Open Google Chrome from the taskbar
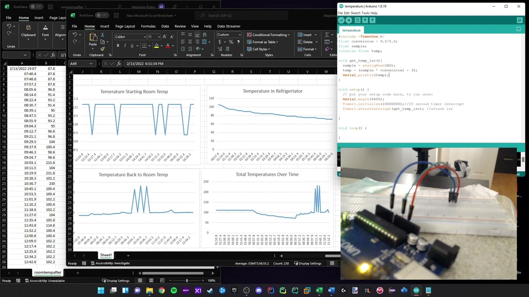This screenshot has height=297, width=529. click(162, 290)
